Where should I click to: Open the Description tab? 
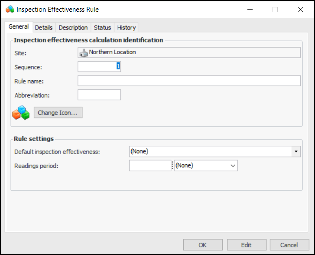73,27
